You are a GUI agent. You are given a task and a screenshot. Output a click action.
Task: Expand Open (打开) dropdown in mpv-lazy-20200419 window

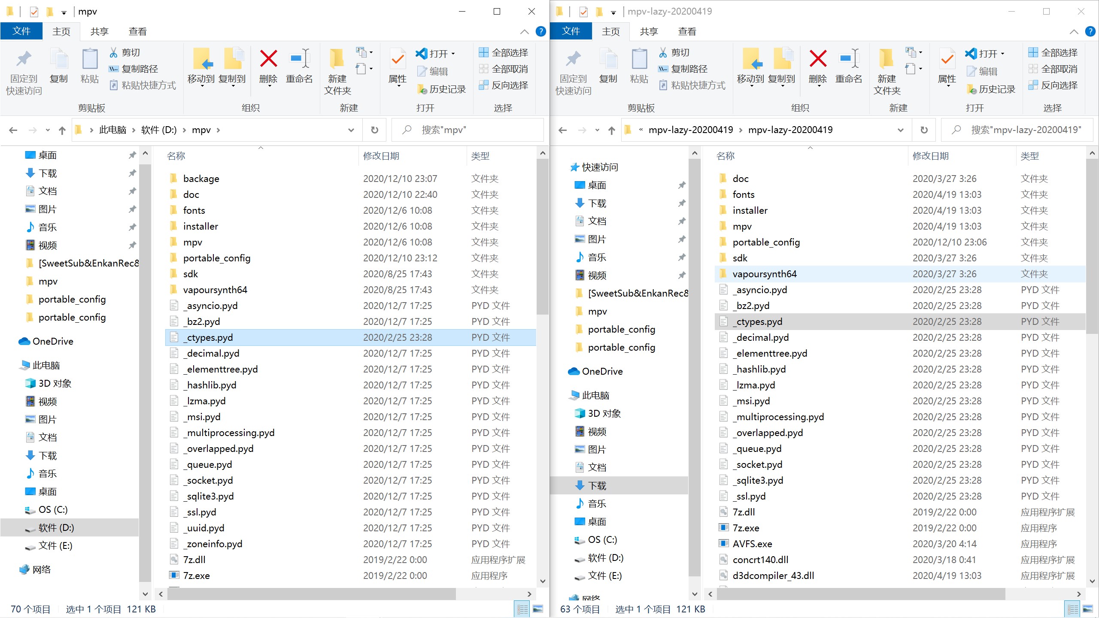pyautogui.click(x=1002, y=54)
